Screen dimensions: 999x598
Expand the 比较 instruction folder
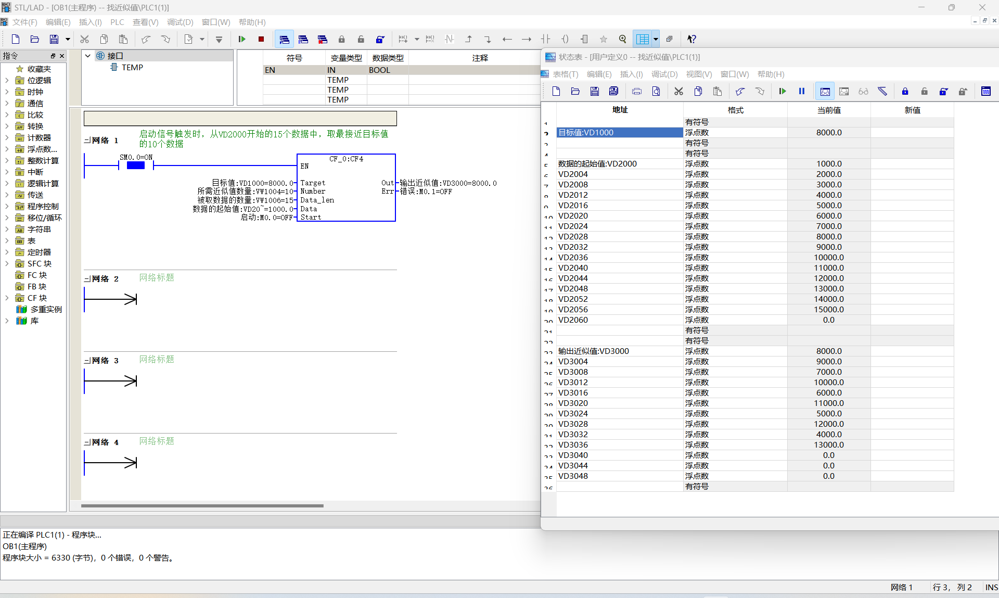point(7,114)
